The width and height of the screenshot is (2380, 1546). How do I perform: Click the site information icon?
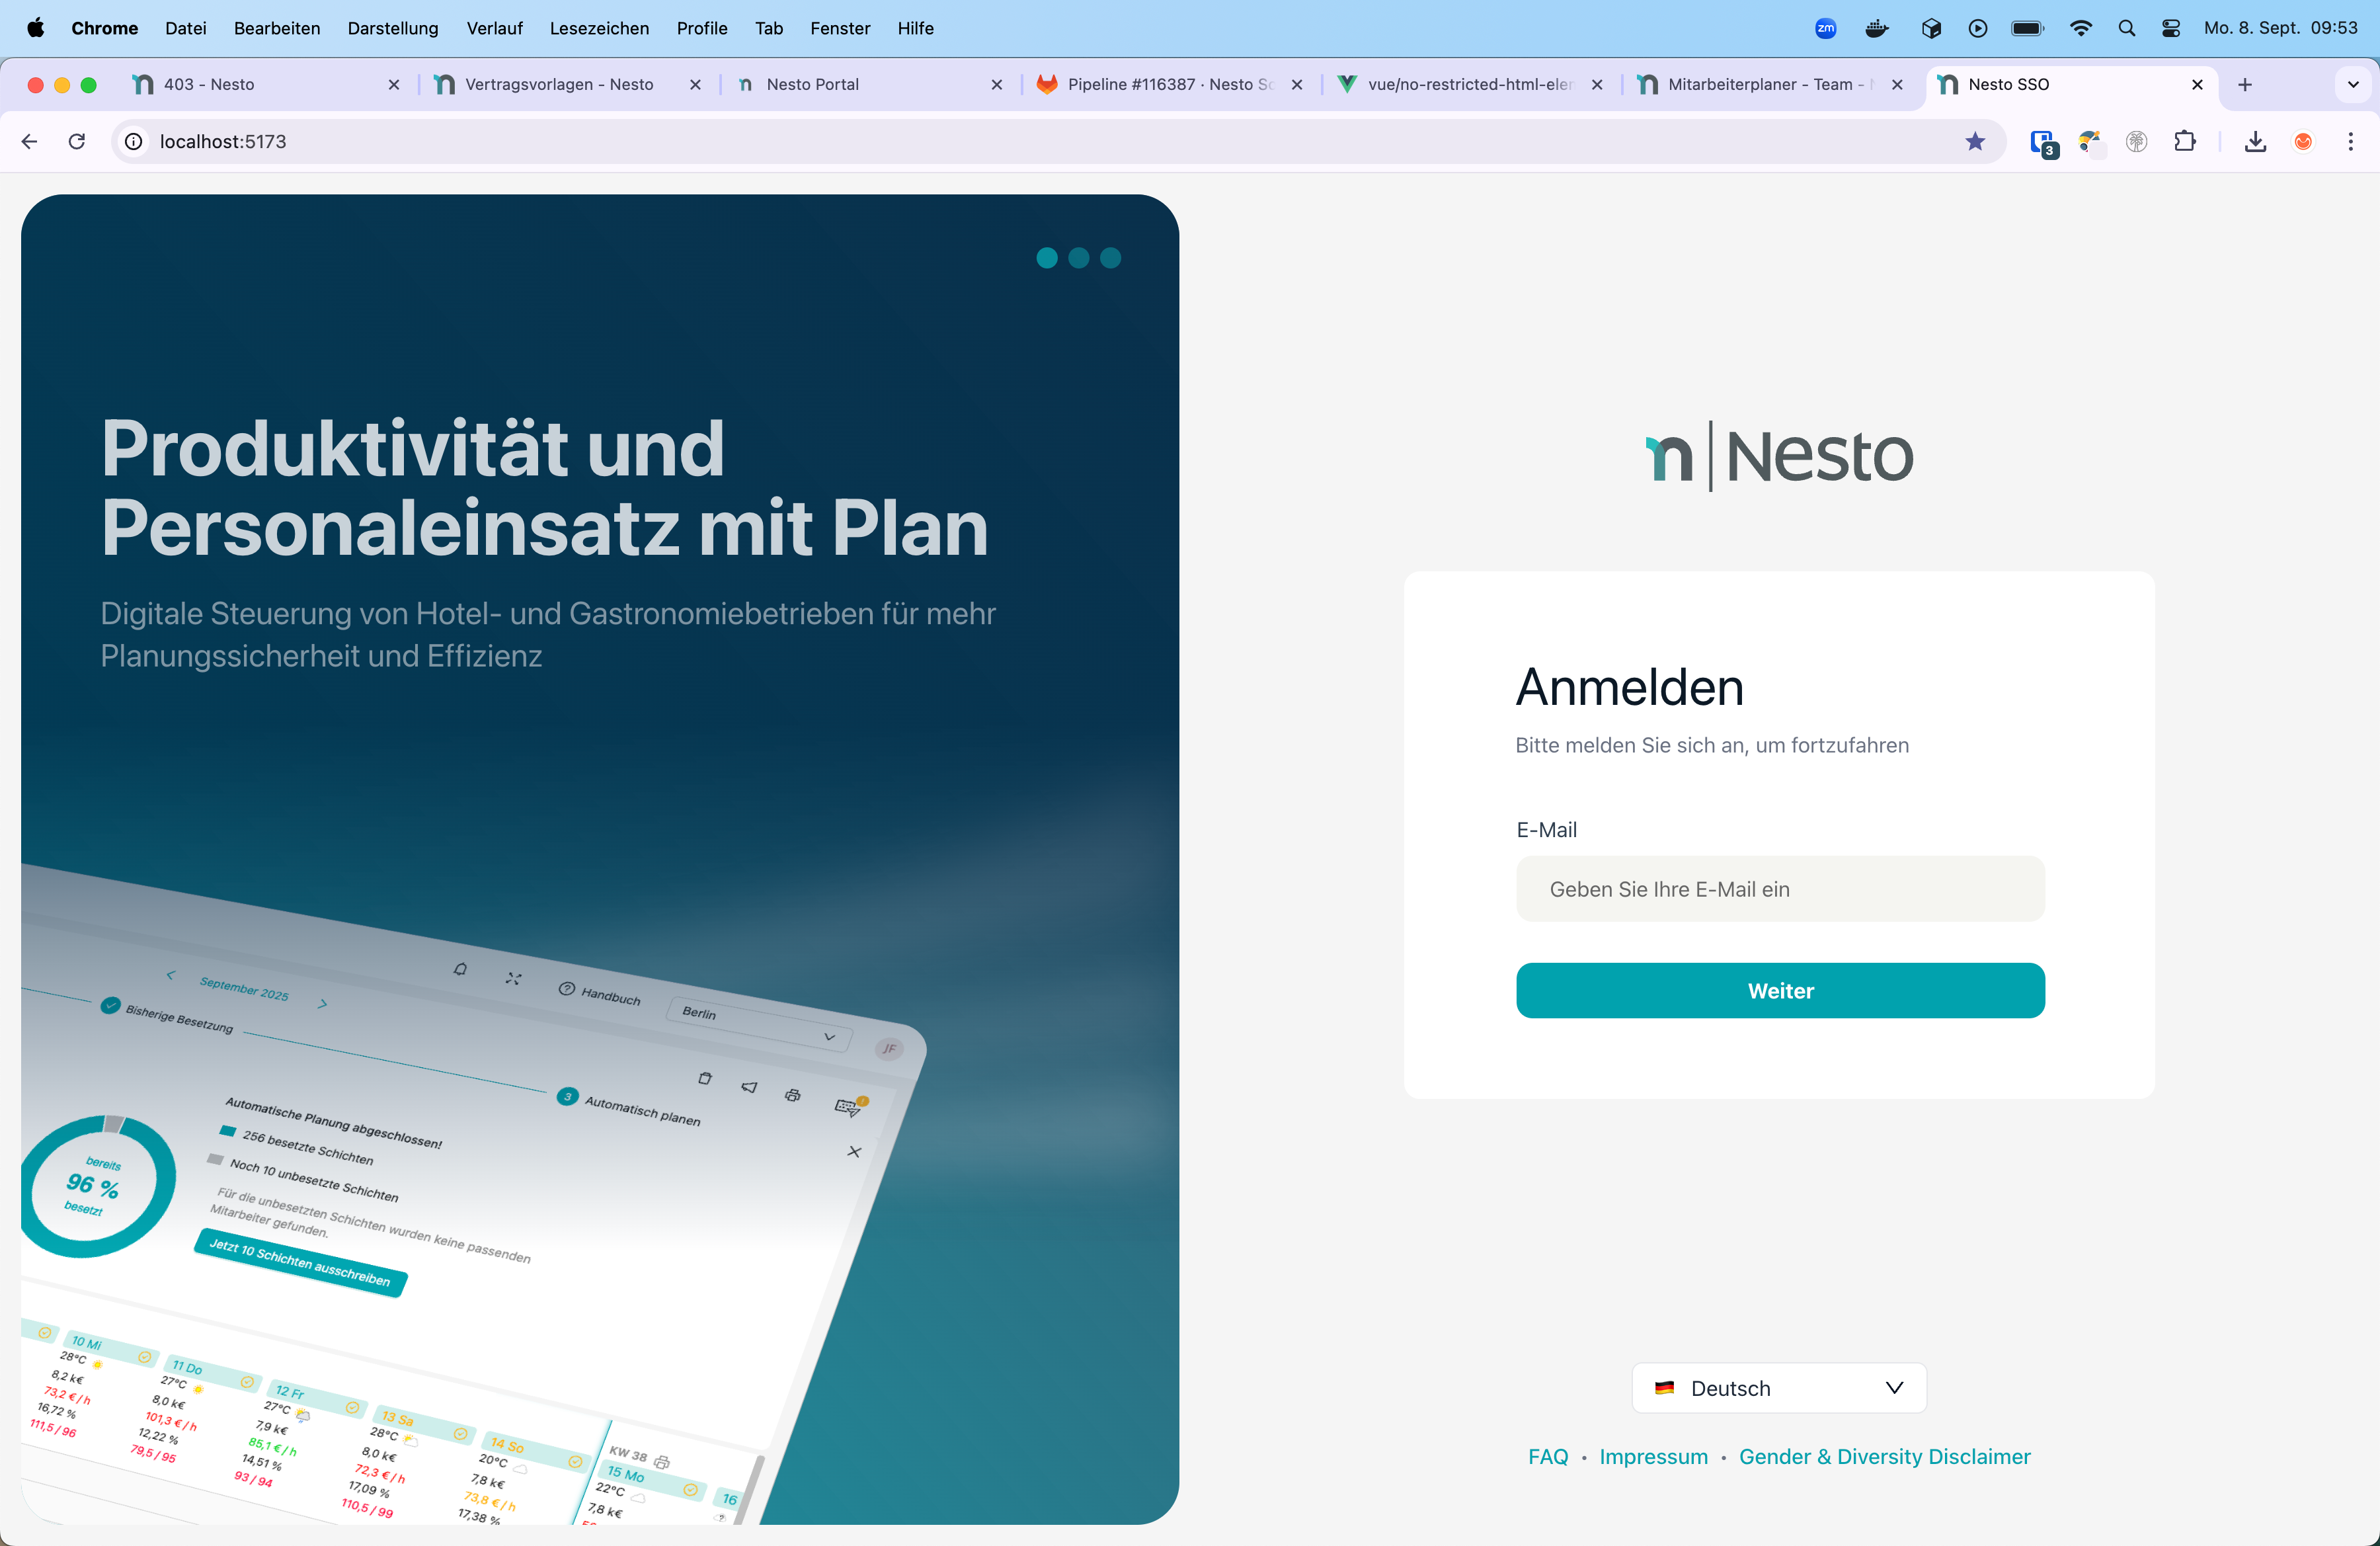coord(134,141)
